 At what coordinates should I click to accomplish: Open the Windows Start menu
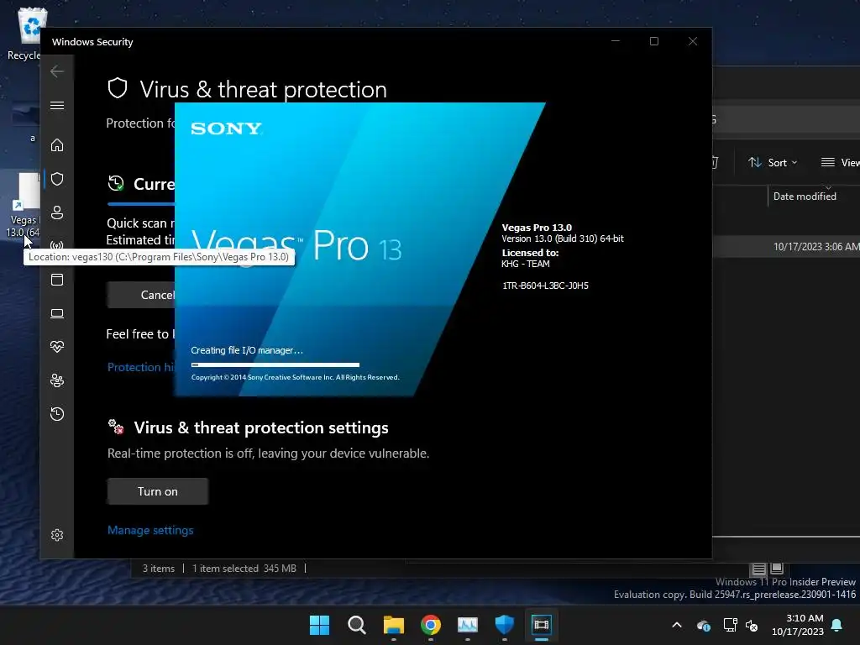(x=320, y=625)
